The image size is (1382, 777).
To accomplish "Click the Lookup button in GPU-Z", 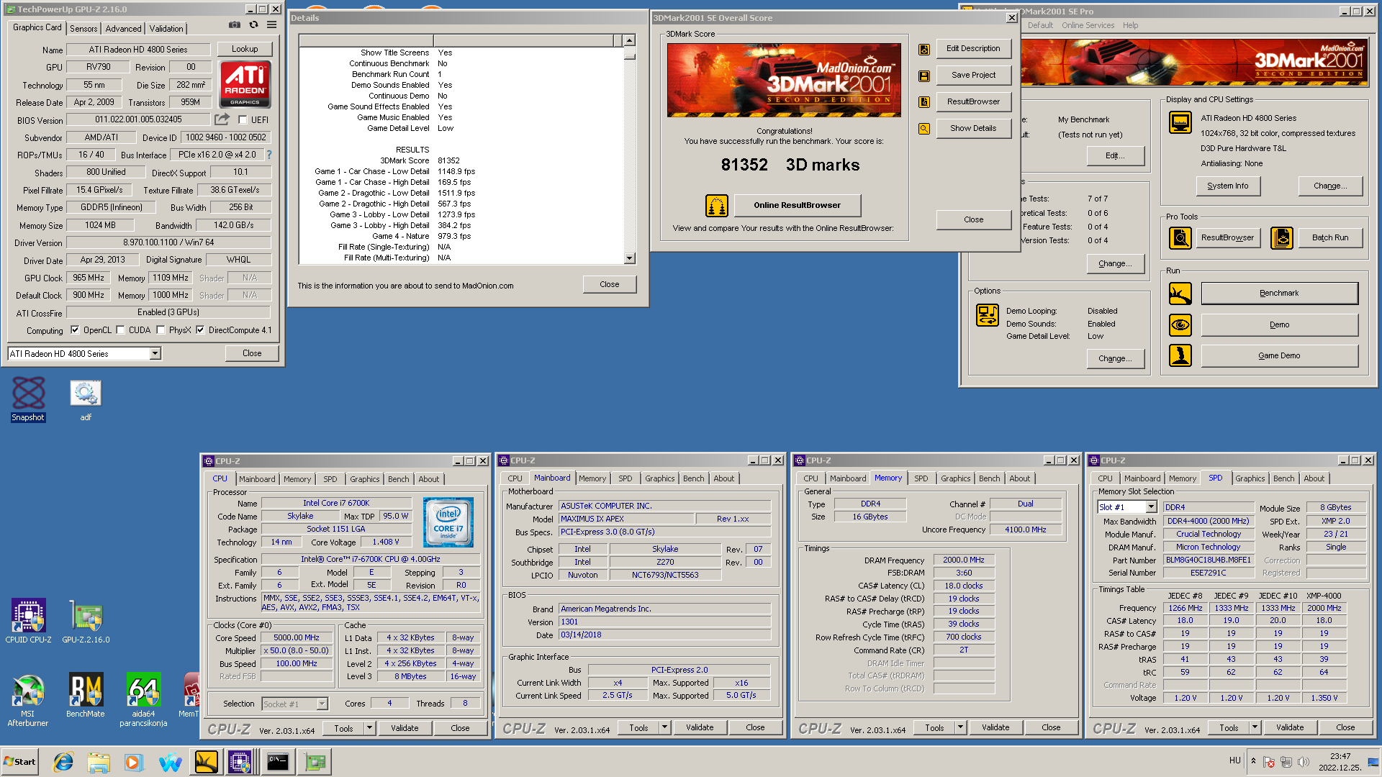I will click(x=245, y=49).
